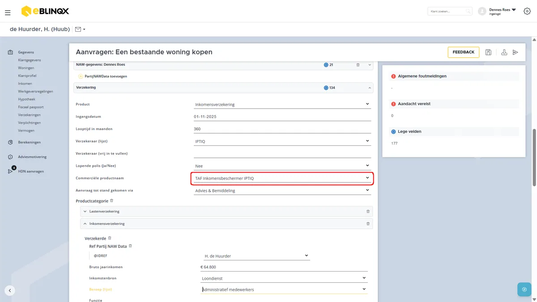Viewport: 537px width, 302px height.
Task: Click the mail envelope icon beside client name
Action: 78,30
